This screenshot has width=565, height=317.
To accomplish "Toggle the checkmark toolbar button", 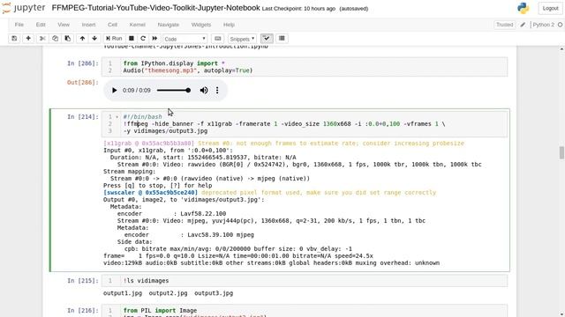I will click(267, 39).
